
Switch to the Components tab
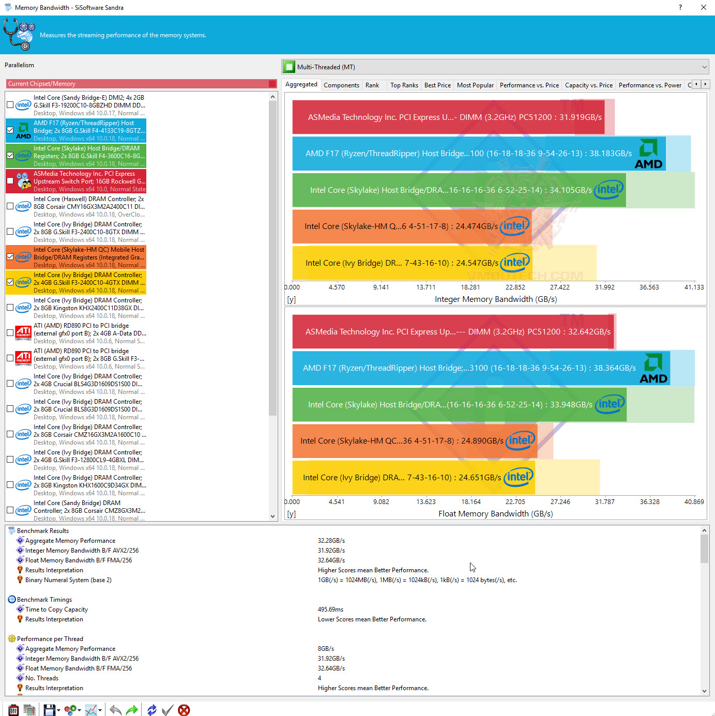point(341,85)
